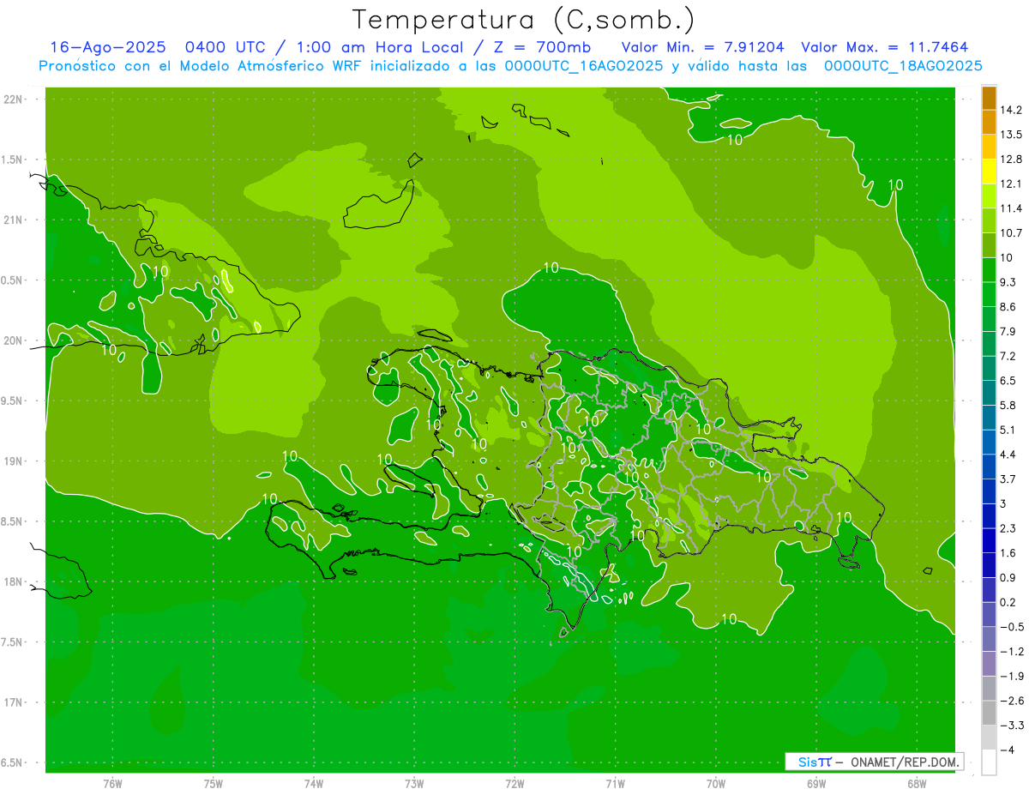
Task: Click the dark blue swatch between 2.3 and 1.6
Action: click(989, 540)
